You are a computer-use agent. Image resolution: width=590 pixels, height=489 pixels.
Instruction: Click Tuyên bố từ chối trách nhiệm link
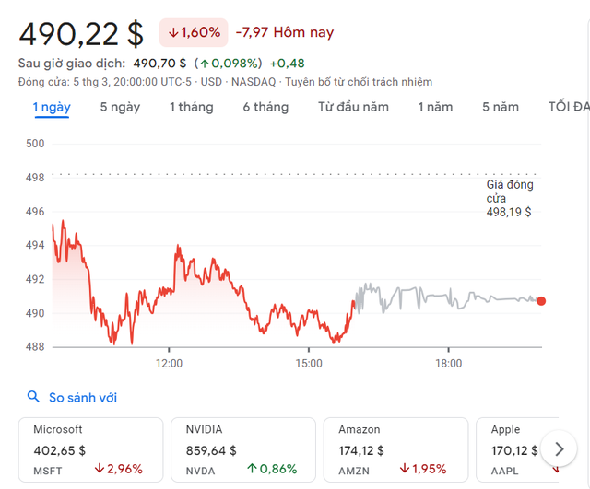click(x=359, y=82)
